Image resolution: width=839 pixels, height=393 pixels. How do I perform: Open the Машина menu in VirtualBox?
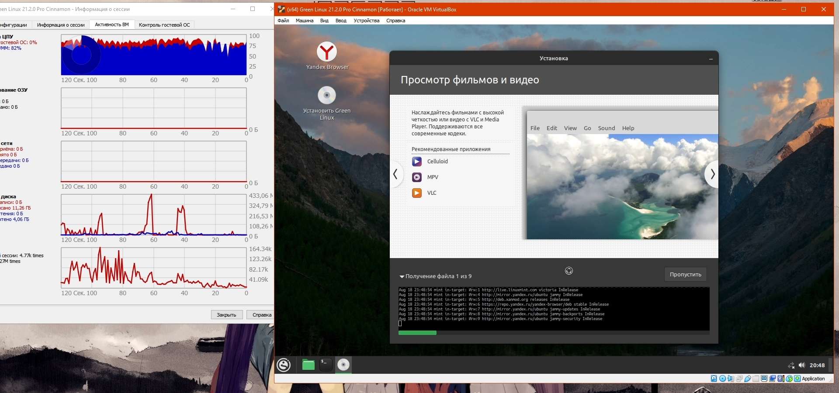305,21
